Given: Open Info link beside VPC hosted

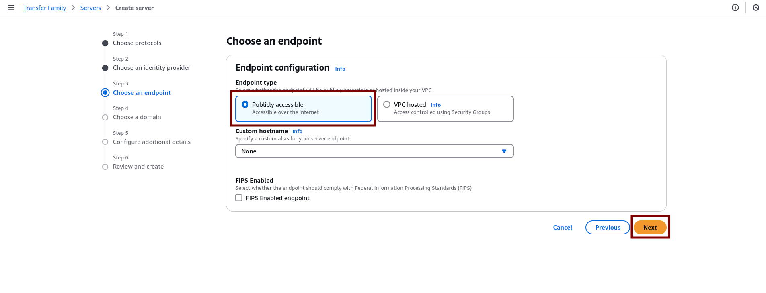Looking at the screenshot, I should [435, 105].
